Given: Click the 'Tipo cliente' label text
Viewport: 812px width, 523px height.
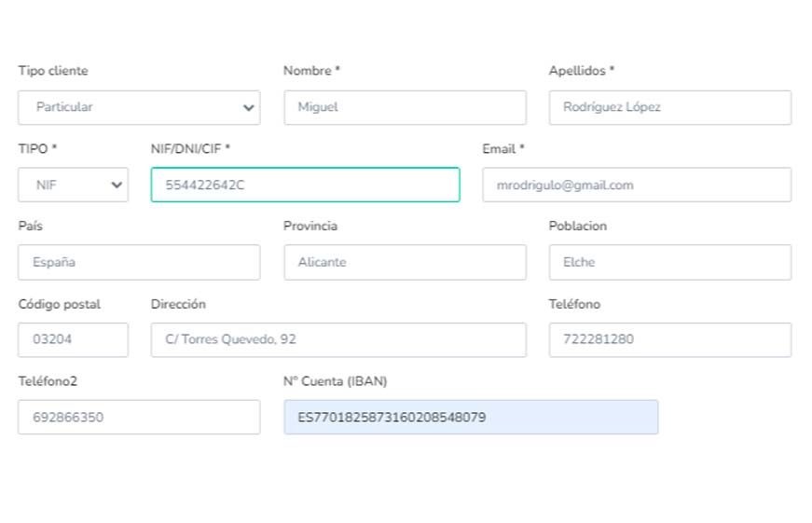Looking at the screenshot, I should pos(53,71).
